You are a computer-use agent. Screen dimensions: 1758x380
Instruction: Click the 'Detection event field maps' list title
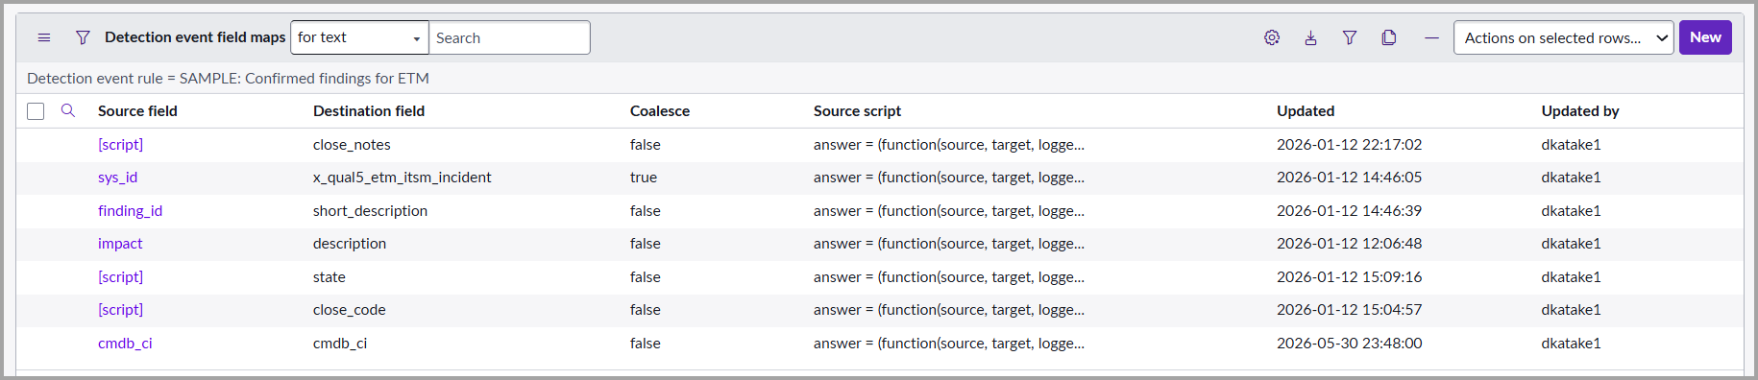[195, 37]
